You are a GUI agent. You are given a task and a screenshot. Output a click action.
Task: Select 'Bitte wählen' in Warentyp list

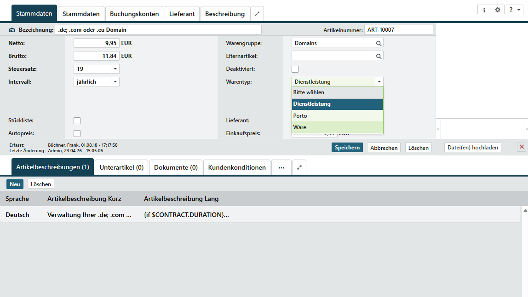click(338, 92)
